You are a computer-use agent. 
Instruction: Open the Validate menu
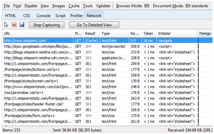pyautogui.click(x=103, y=6)
